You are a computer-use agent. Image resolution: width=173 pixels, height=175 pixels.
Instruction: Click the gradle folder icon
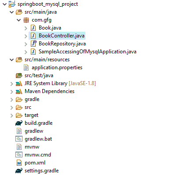click(x=19, y=100)
